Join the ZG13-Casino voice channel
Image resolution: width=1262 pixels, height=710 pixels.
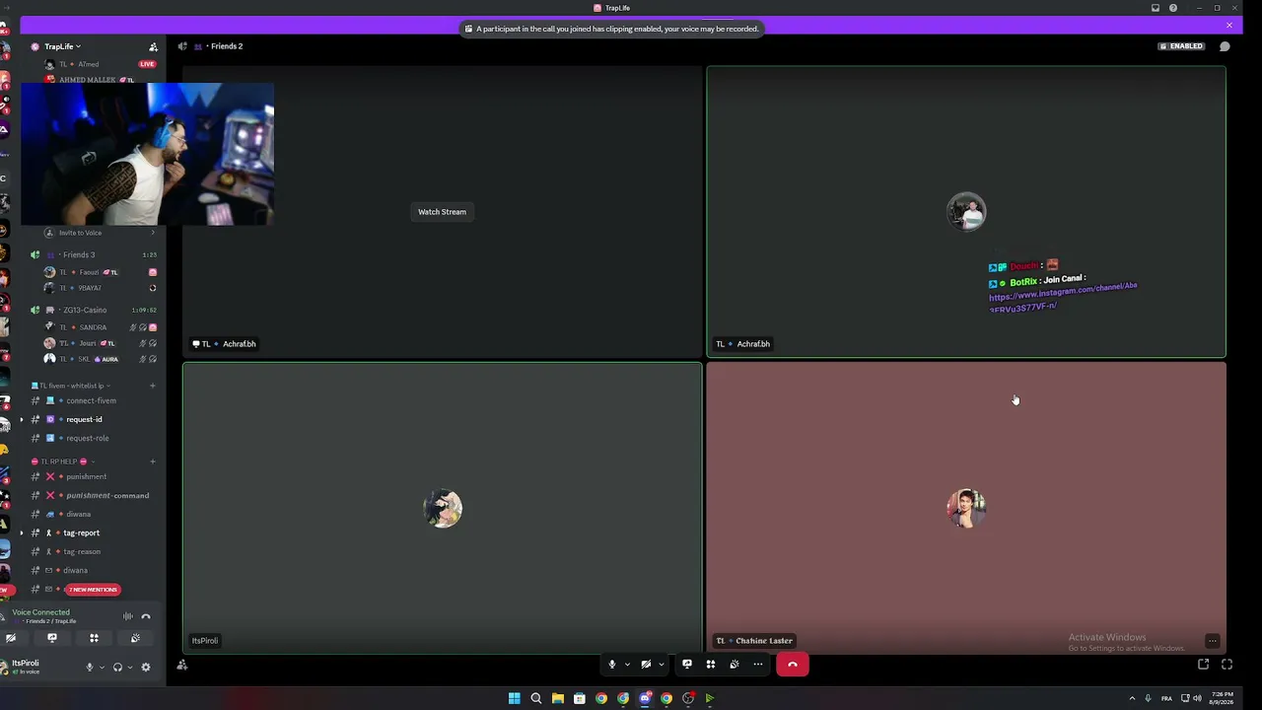tap(94, 310)
